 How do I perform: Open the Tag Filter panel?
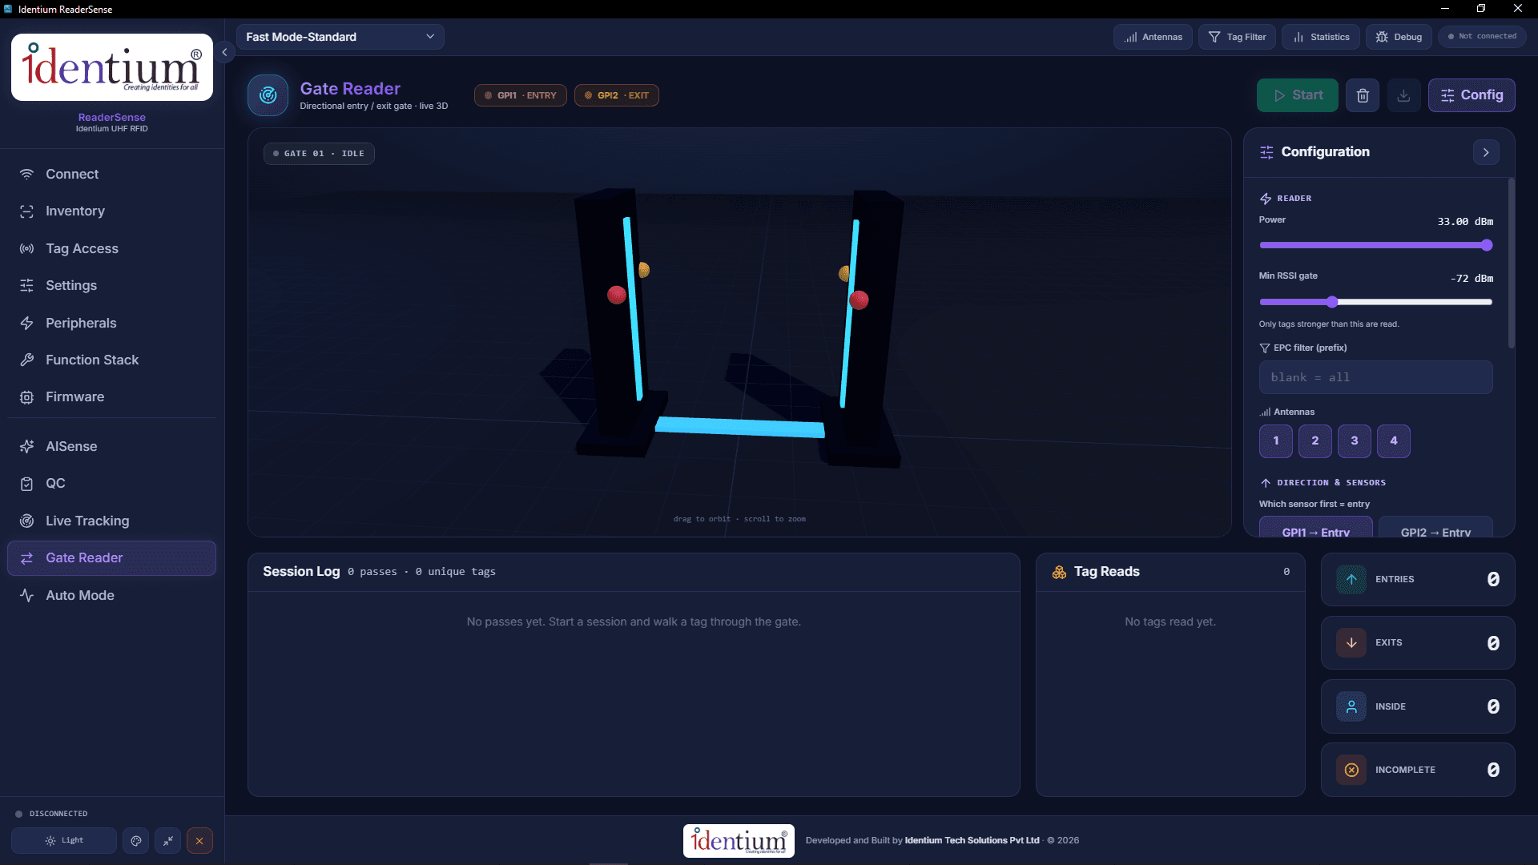pos(1237,37)
